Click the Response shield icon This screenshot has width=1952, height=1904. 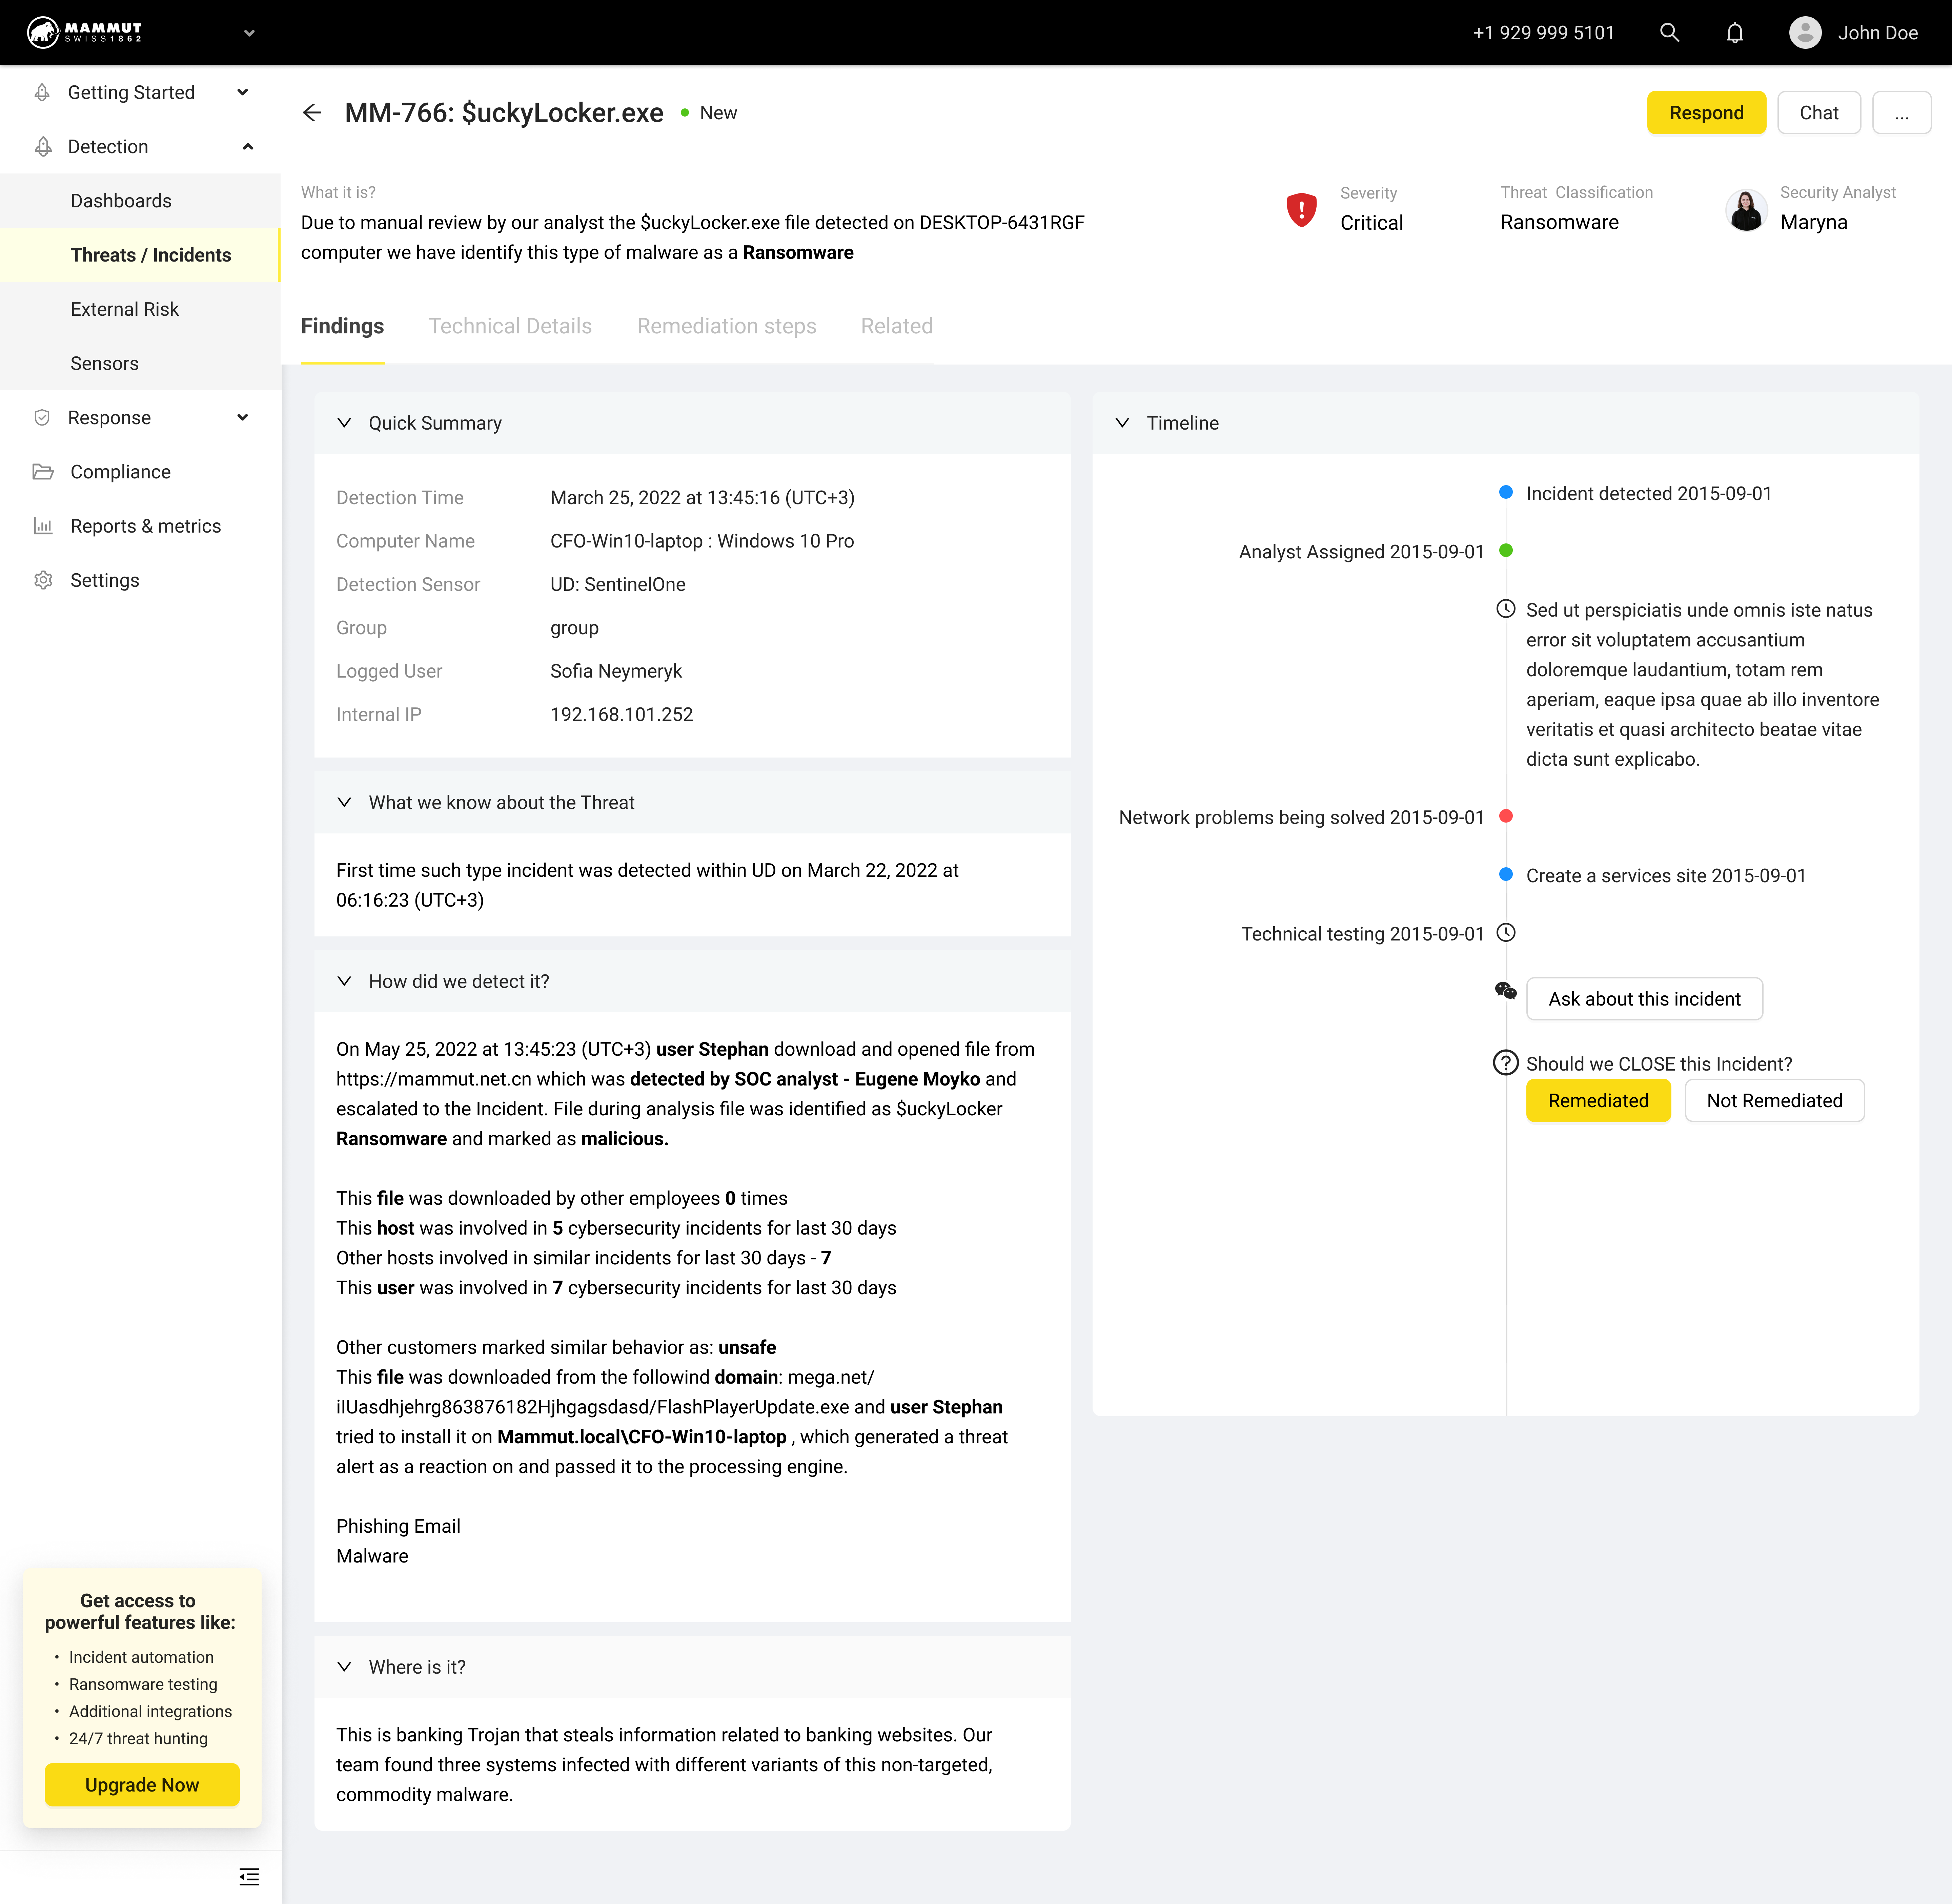coord(42,418)
